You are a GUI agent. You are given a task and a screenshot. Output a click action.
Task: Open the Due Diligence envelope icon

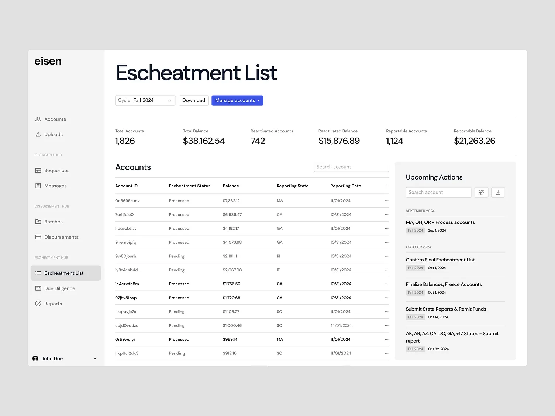(38, 288)
